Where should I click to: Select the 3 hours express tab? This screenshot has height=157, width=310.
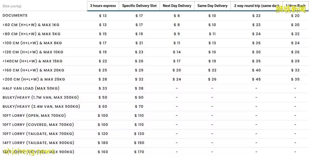point(103,6)
